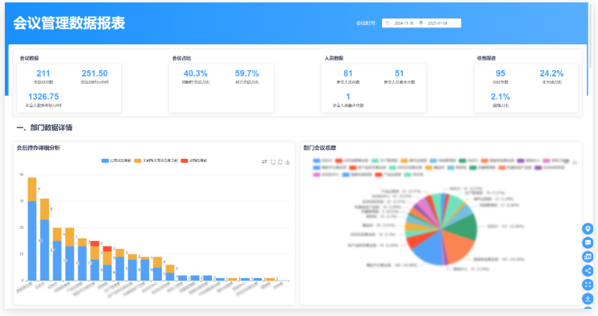
Task: Toggle the red legend series in bar chart
Action: coord(193,160)
